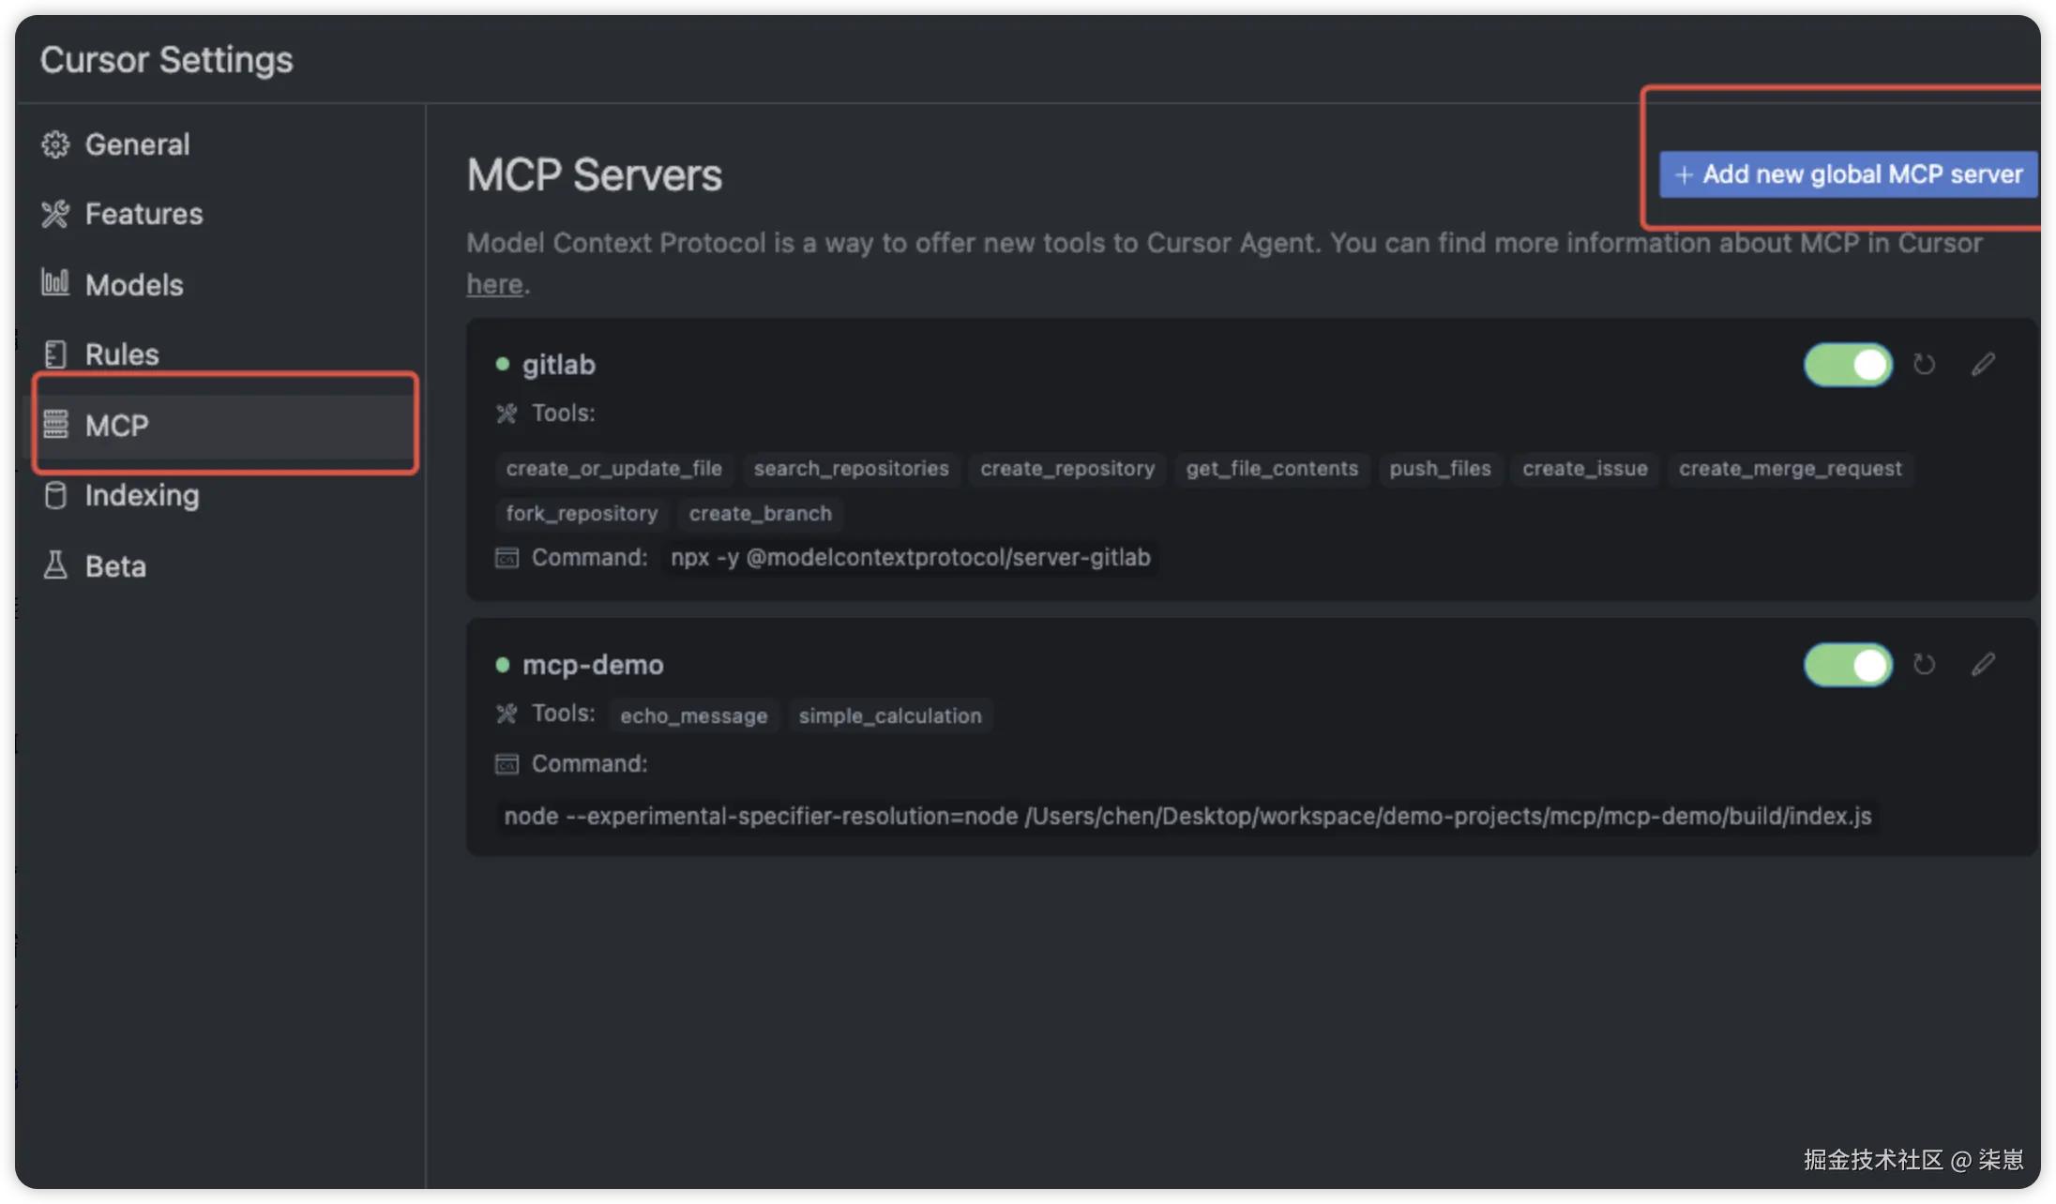Click the echo_message tool chip
This screenshot has width=2056, height=1204.
point(693,715)
